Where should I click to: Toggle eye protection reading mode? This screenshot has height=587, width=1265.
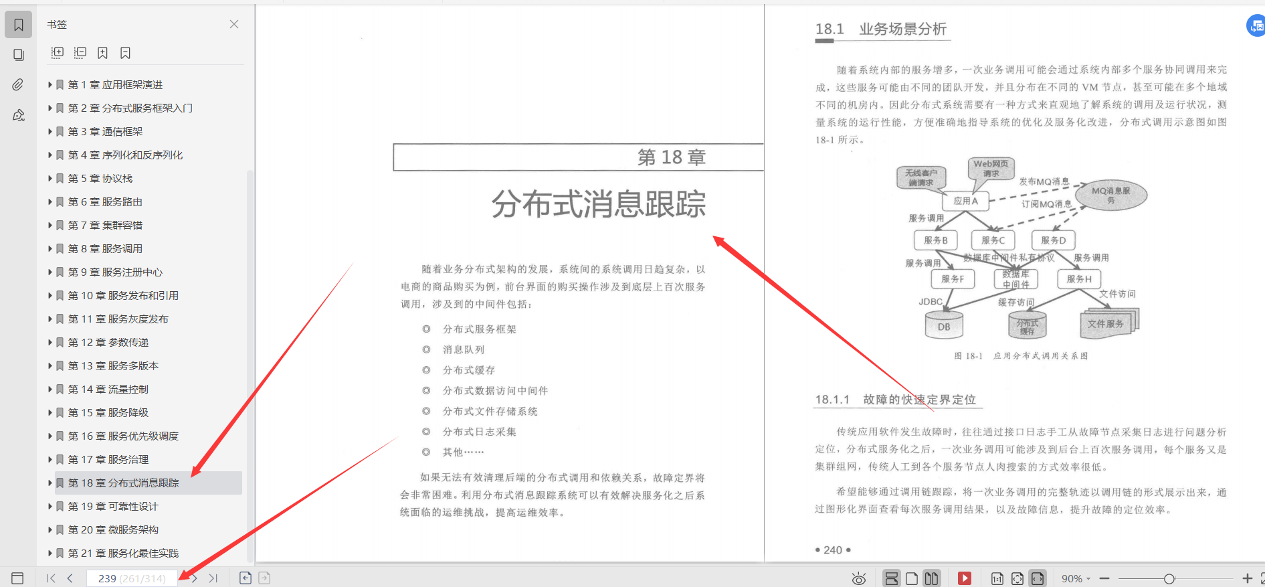[x=859, y=579]
